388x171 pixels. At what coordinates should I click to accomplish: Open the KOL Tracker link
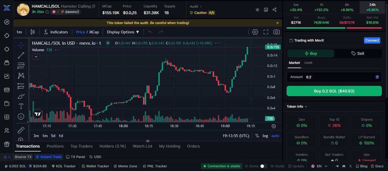coord(63,166)
